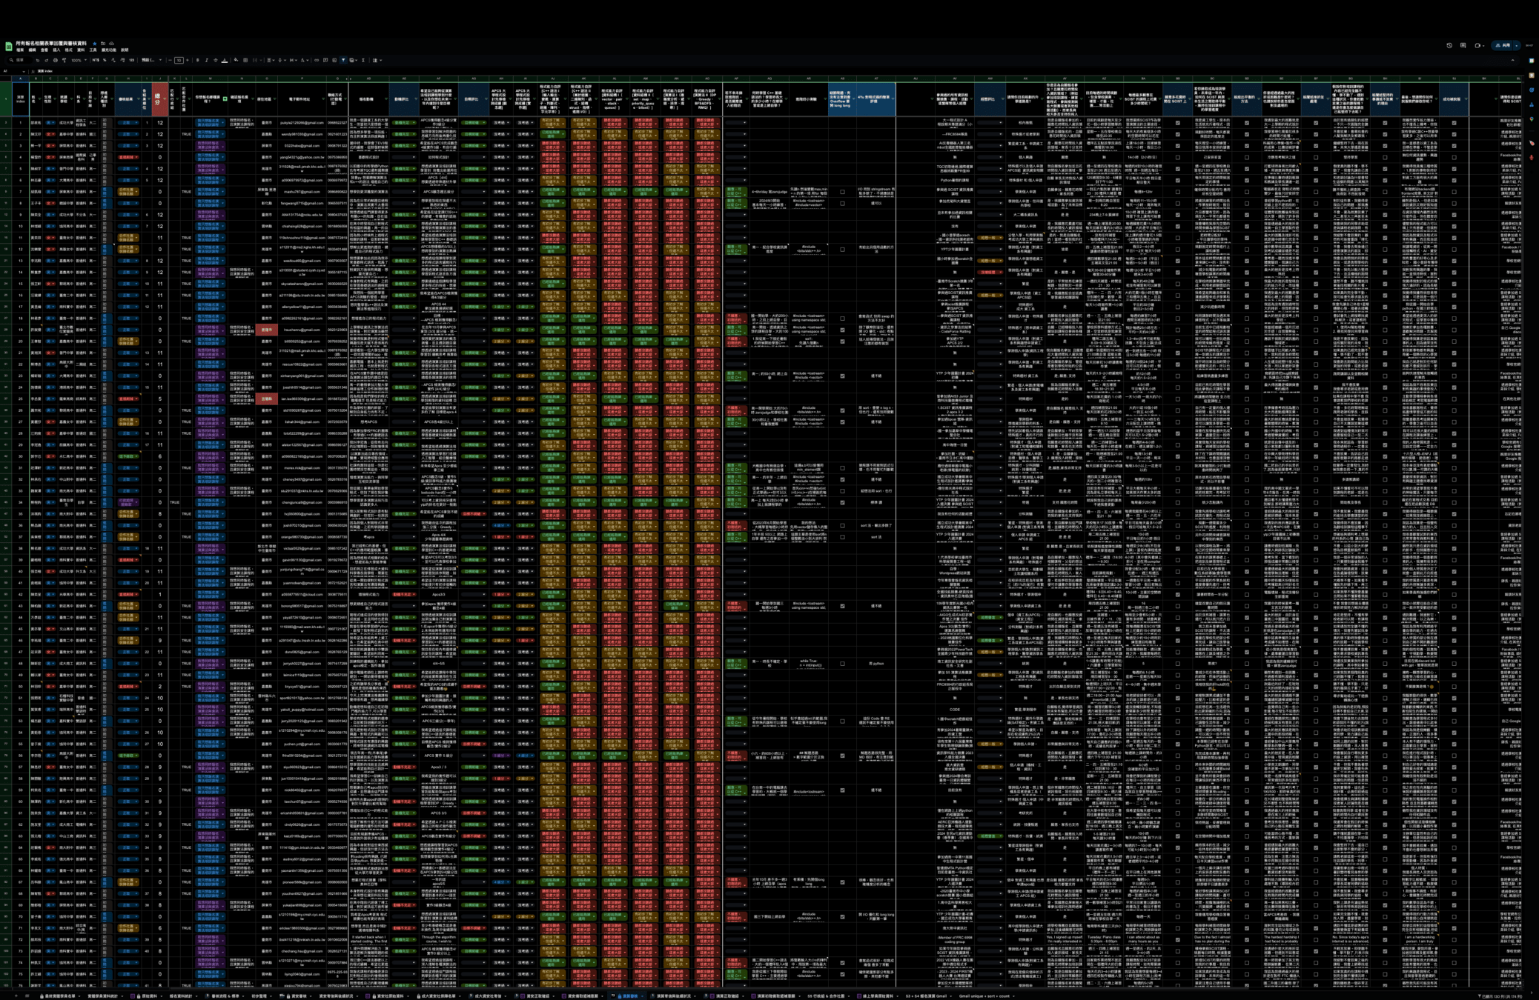The image size is (1539, 1000).
Task: Open the zoom 100% dropdown
Action: pyautogui.click(x=79, y=60)
